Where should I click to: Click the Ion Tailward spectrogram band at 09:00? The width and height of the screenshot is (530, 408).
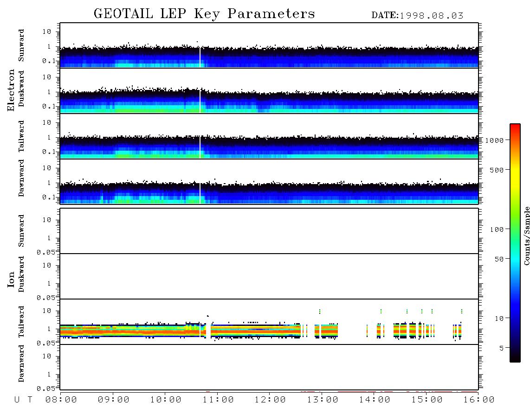pos(114,331)
